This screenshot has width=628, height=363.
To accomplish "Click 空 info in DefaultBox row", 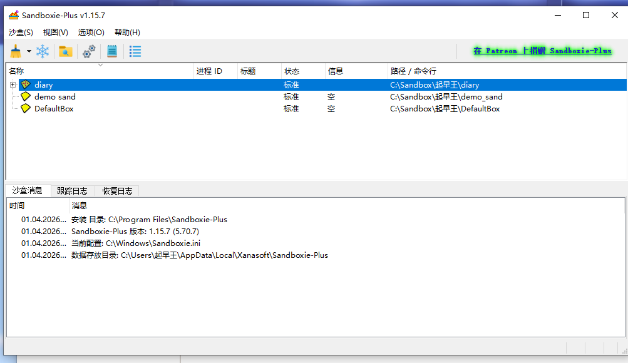I will [x=331, y=109].
